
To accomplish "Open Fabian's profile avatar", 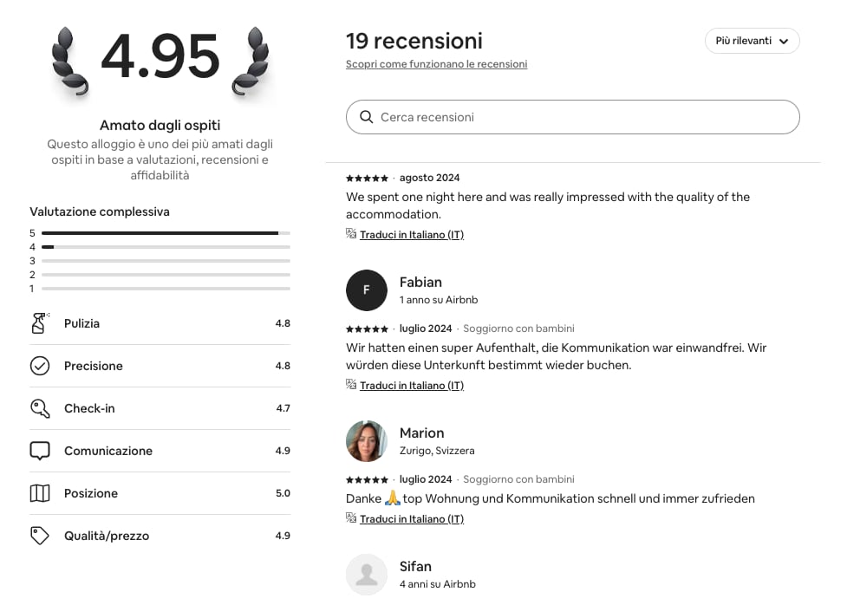I will pyautogui.click(x=366, y=290).
